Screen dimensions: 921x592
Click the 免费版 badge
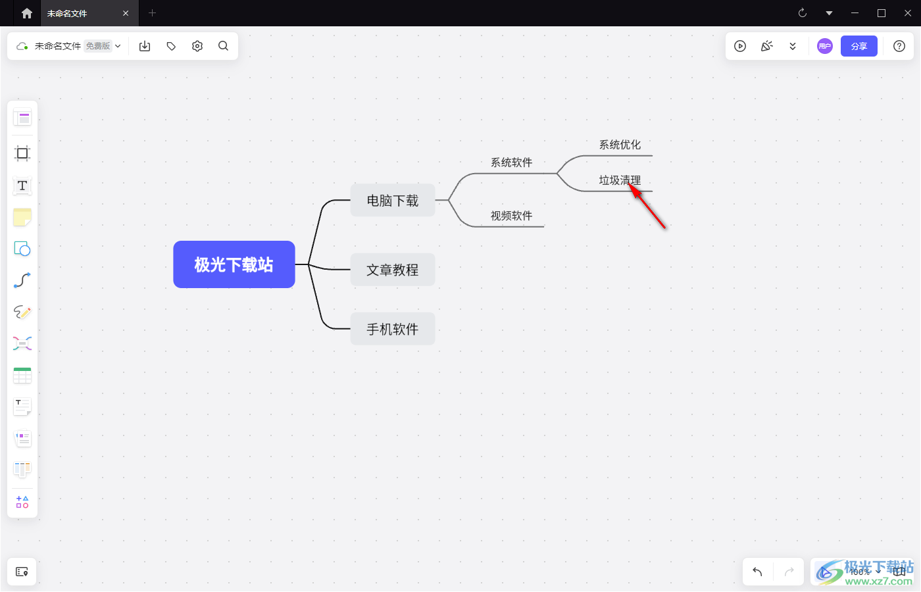click(98, 46)
